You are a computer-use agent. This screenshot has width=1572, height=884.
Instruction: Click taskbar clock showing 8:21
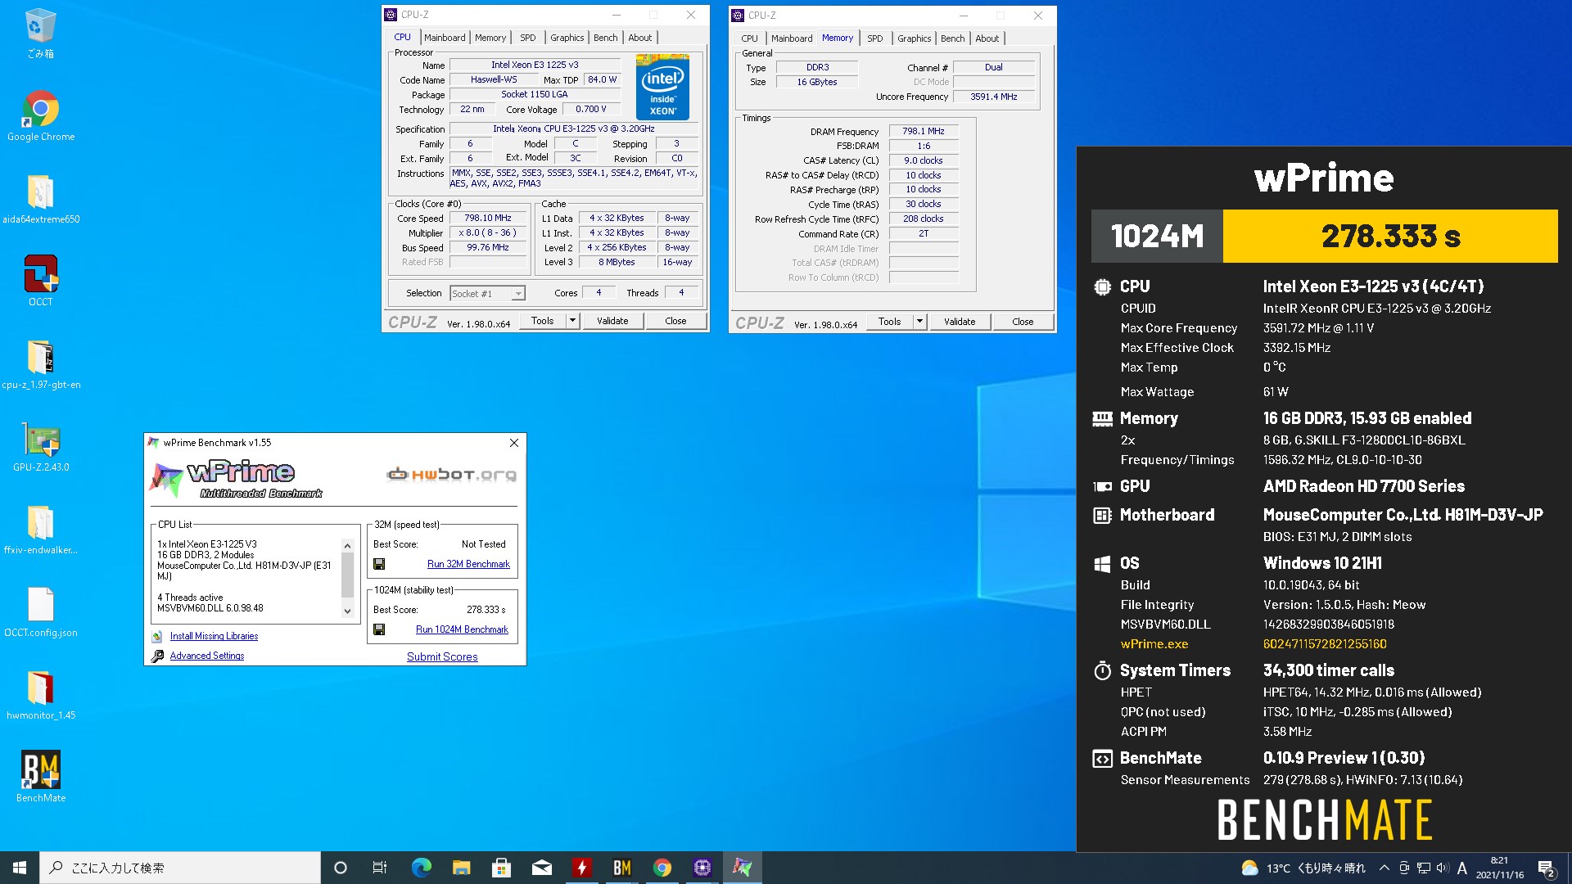point(1499,868)
